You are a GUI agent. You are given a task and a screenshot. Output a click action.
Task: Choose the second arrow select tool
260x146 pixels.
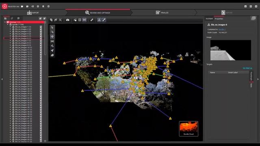point(52,32)
